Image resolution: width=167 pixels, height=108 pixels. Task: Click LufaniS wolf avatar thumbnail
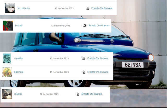(x=8, y=26)
